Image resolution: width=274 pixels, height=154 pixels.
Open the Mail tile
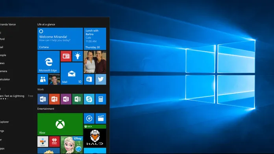[72, 74]
